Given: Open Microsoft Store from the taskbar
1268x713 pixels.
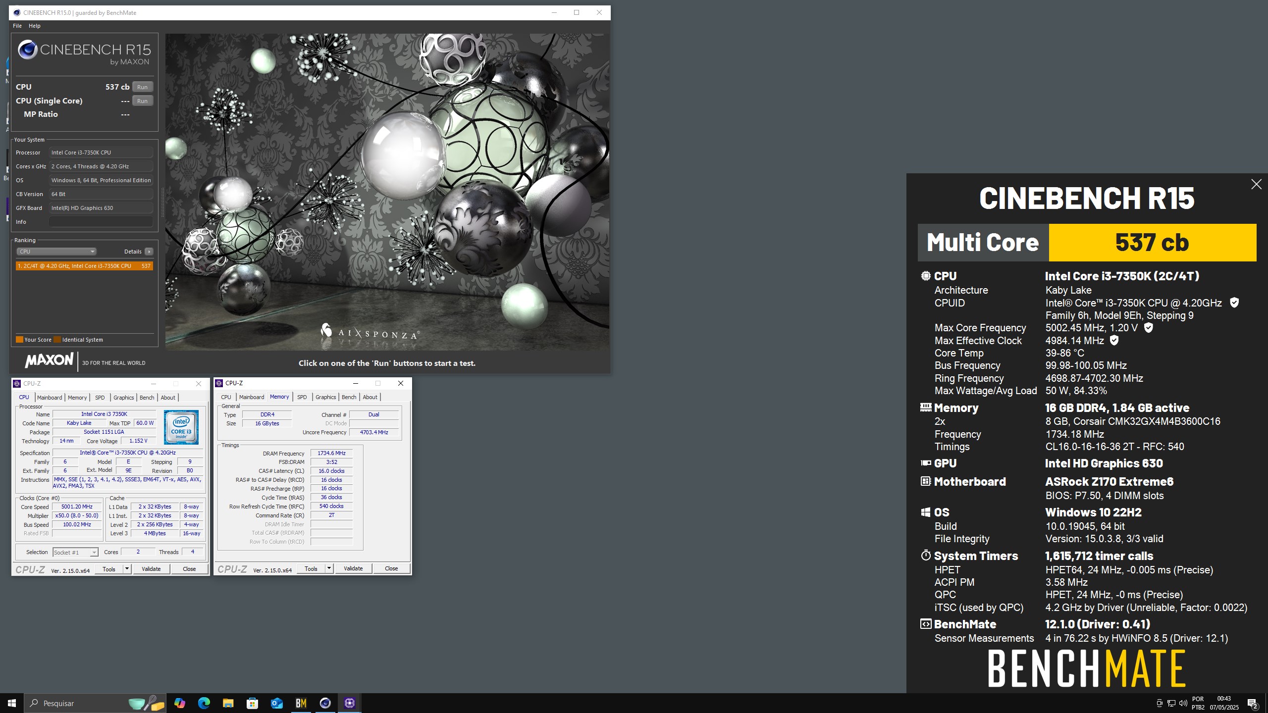Looking at the screenshot, I should 252,703.
